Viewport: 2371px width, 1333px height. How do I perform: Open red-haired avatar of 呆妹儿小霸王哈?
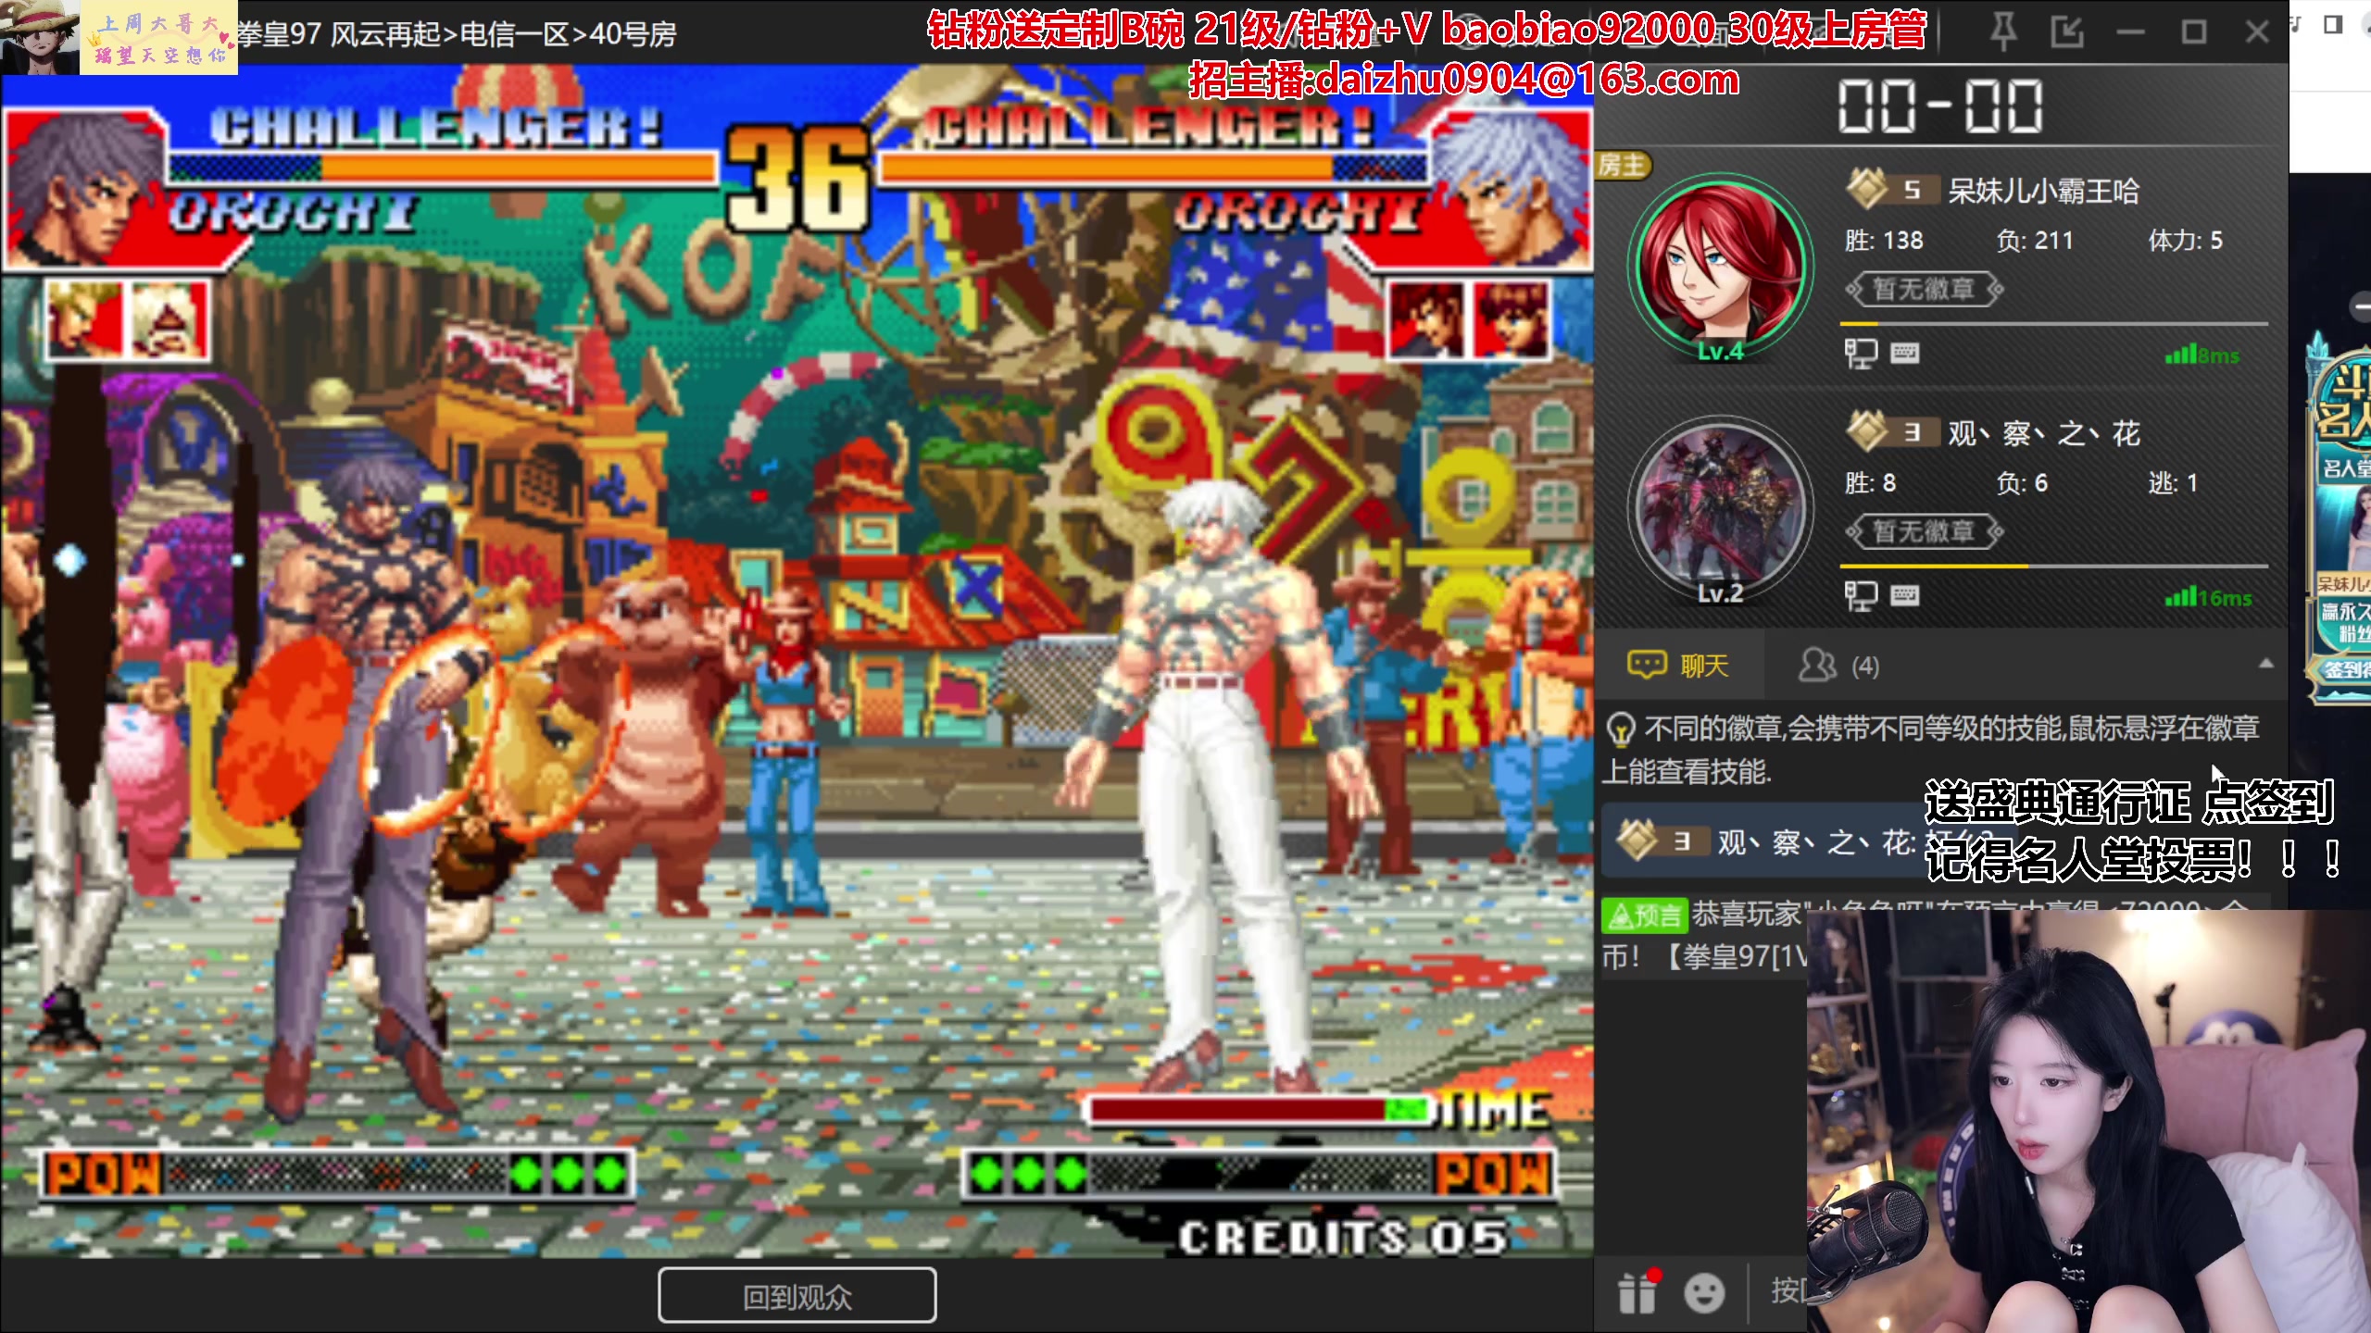tap(1720, 266)
